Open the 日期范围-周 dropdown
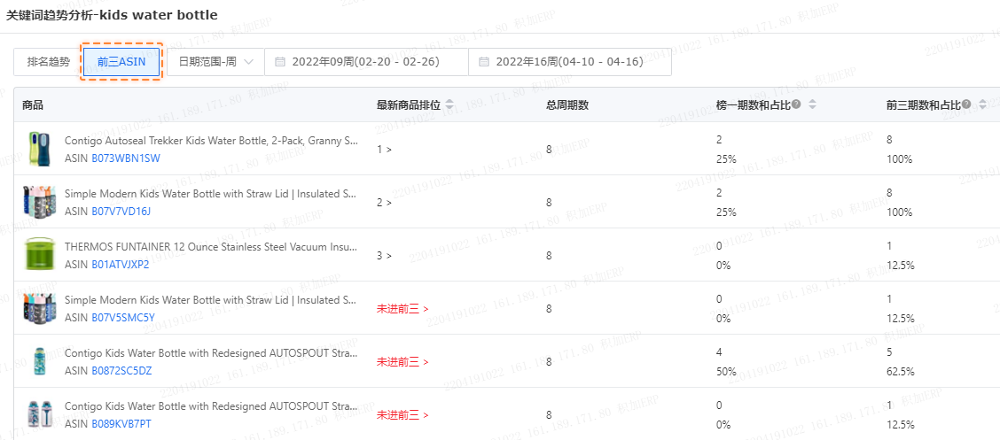 pos(216,62)
